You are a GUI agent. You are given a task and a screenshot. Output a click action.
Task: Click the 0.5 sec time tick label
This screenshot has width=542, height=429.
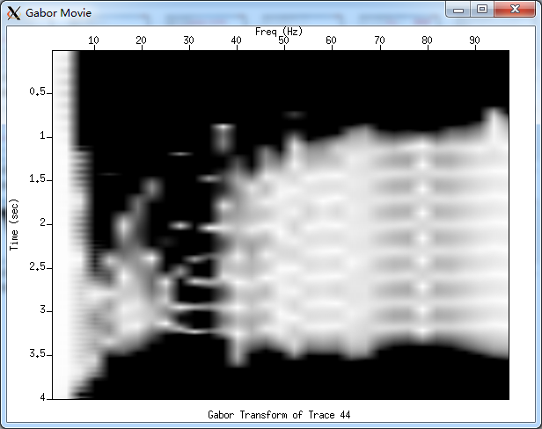click(37, 91)
